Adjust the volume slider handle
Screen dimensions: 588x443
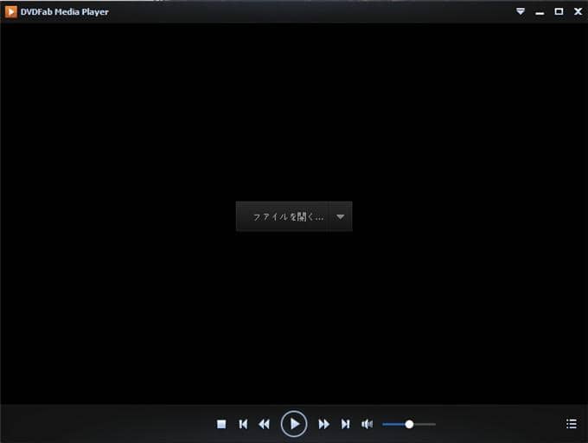409,424
